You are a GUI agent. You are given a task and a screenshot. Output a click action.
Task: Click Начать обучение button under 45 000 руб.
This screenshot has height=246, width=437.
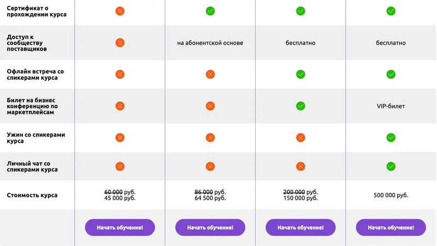[x=120, y=227]
